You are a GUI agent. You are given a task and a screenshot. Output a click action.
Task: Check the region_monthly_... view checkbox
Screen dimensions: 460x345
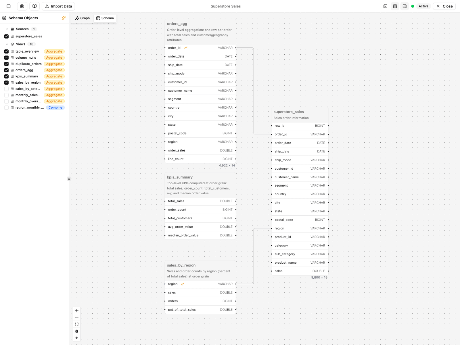pos(6,108)
